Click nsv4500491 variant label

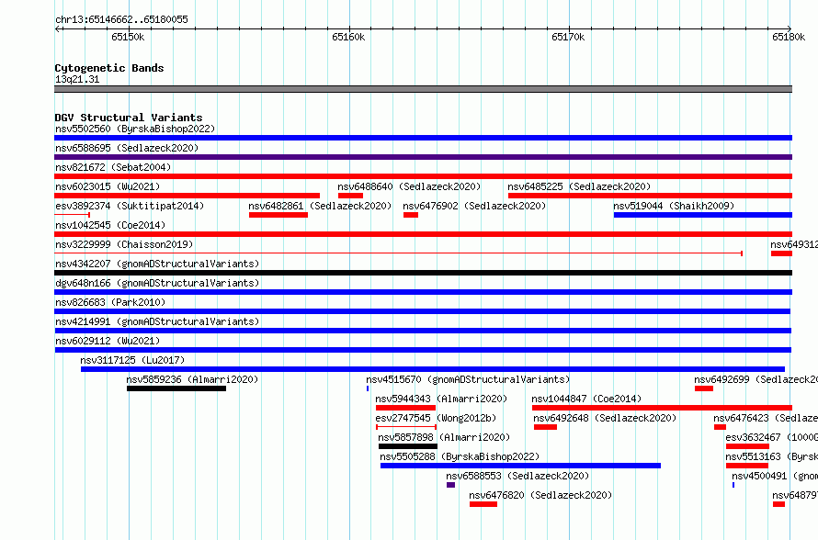775,476
